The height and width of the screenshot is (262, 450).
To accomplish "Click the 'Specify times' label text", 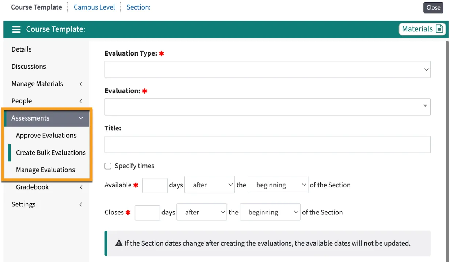I will [x=134, y=166].
